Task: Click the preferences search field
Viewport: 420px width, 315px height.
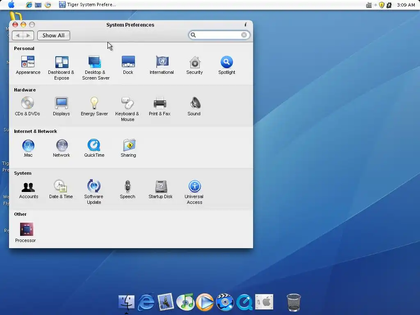Action: tap(219, 35)
